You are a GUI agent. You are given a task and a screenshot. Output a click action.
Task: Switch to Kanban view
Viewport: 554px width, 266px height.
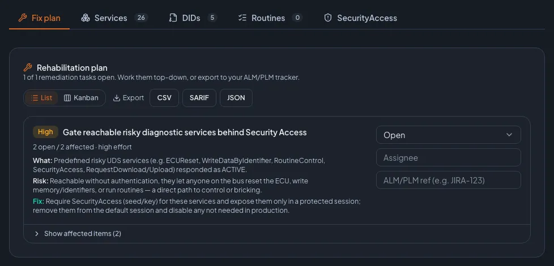pos(81,98)
